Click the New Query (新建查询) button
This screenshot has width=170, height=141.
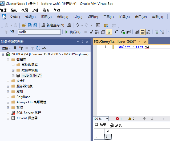pyautogui.click(x=53, y=25)
